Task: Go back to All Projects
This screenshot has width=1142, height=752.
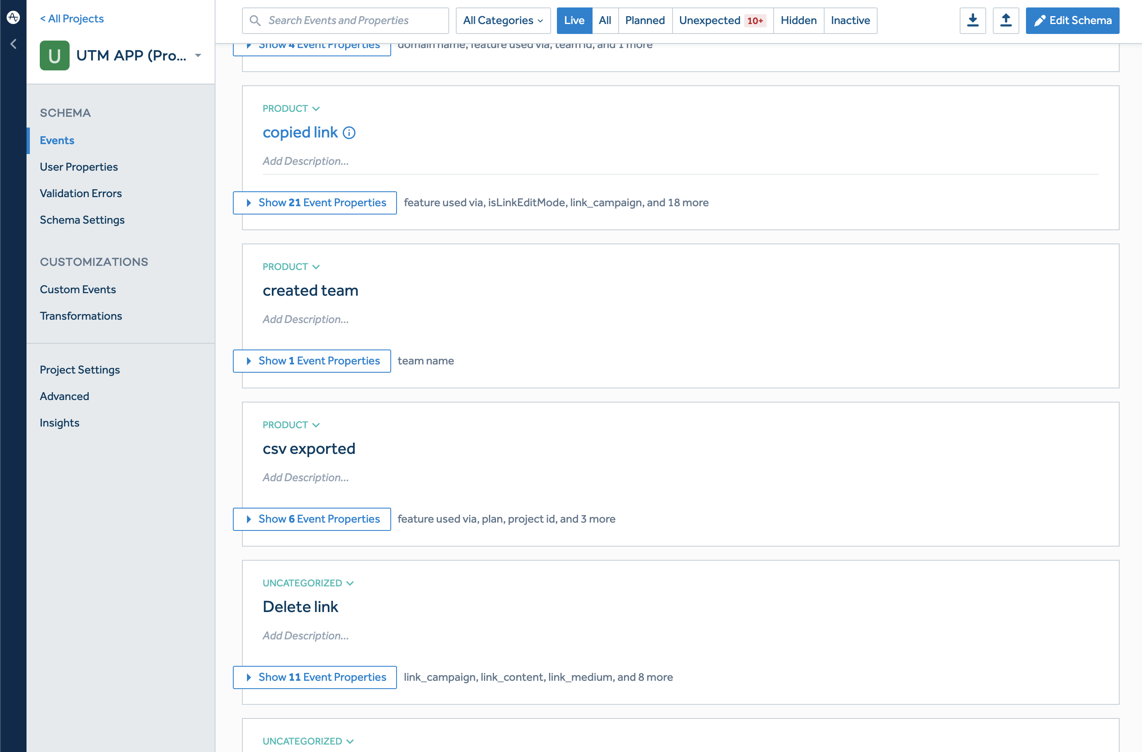Action: 72,19
